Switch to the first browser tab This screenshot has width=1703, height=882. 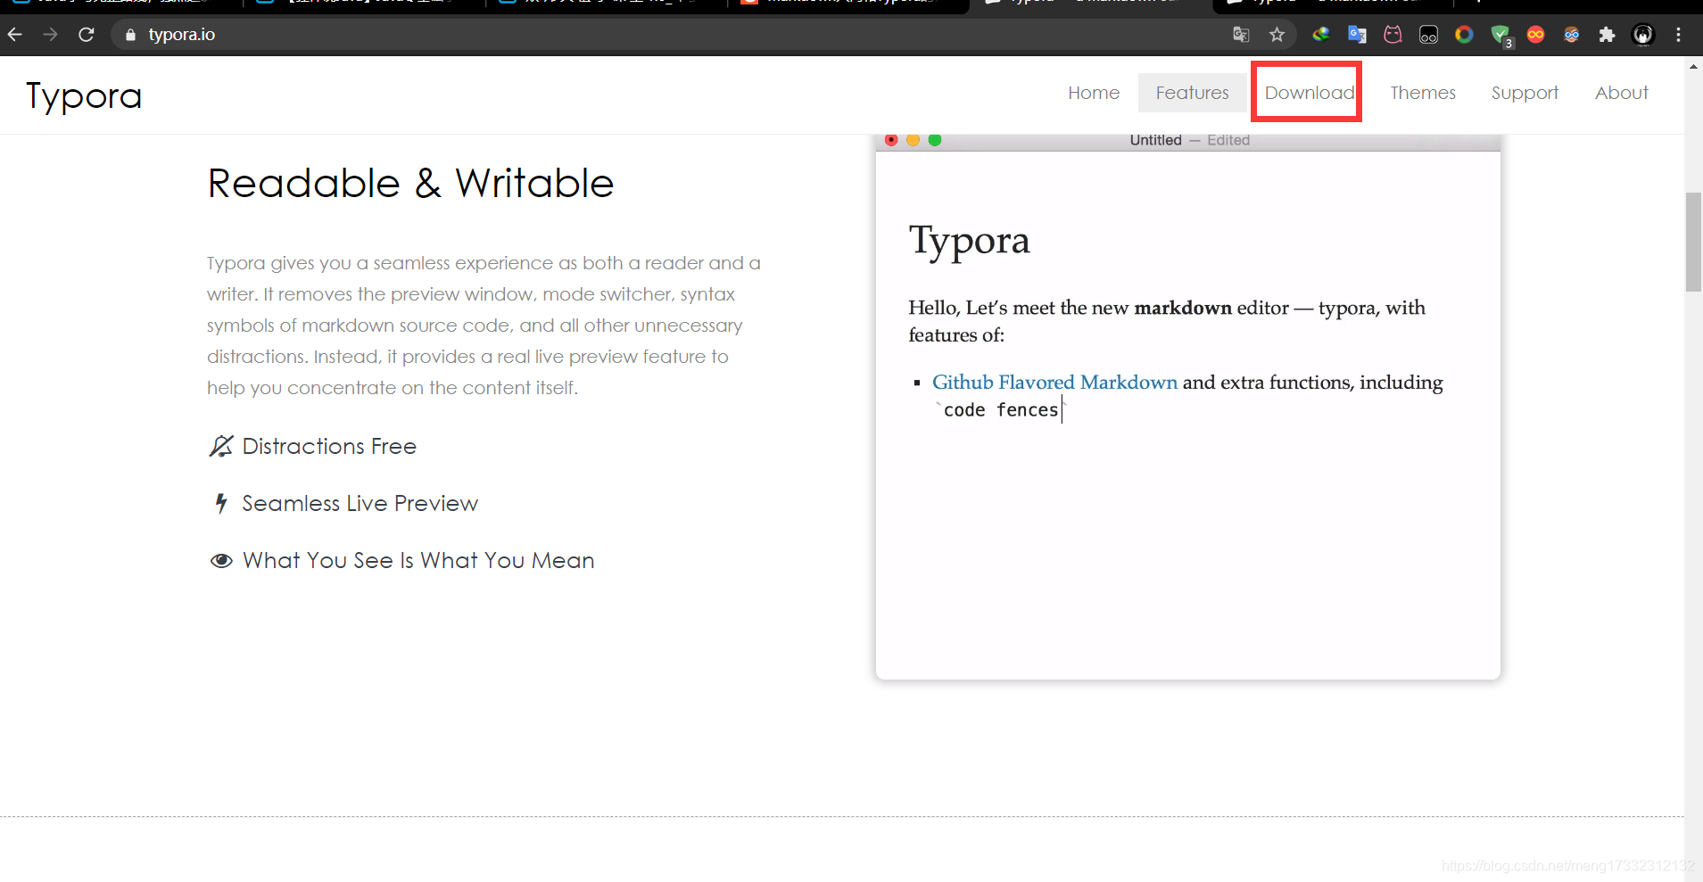120,4
